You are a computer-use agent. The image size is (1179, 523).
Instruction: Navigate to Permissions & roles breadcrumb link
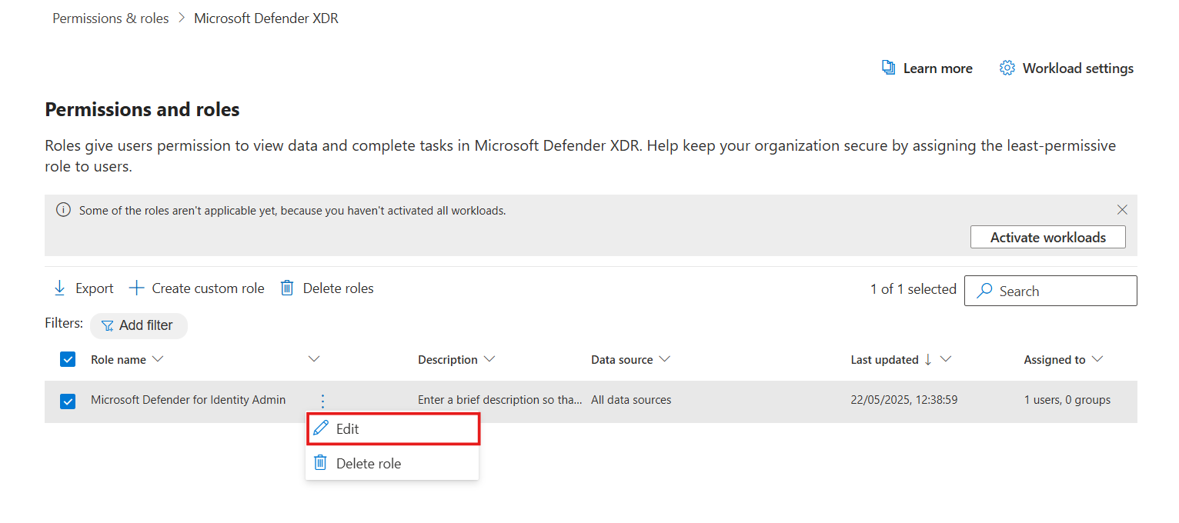[x=110, y=18]
